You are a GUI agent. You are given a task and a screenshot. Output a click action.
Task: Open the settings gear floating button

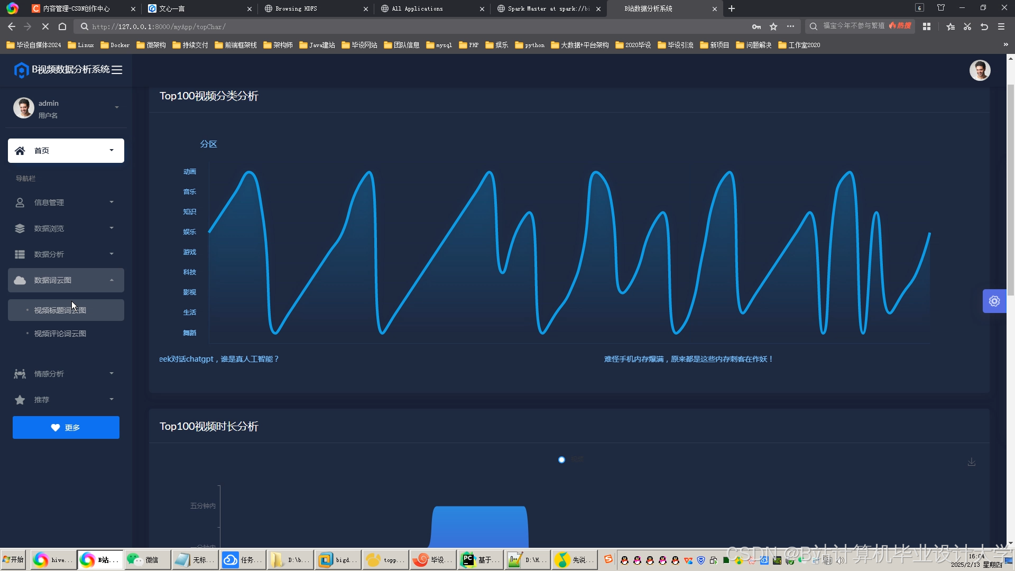(994, 301)
